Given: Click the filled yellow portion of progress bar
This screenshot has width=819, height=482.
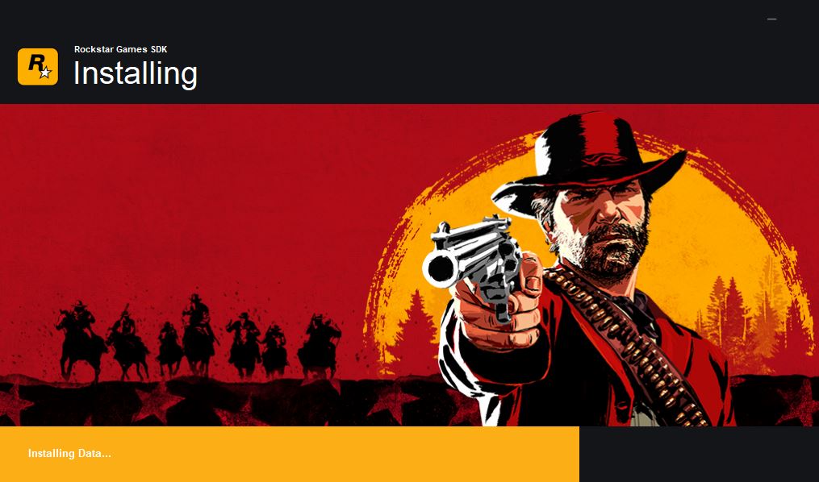Looking at the screenshot, I should (290, 455).
